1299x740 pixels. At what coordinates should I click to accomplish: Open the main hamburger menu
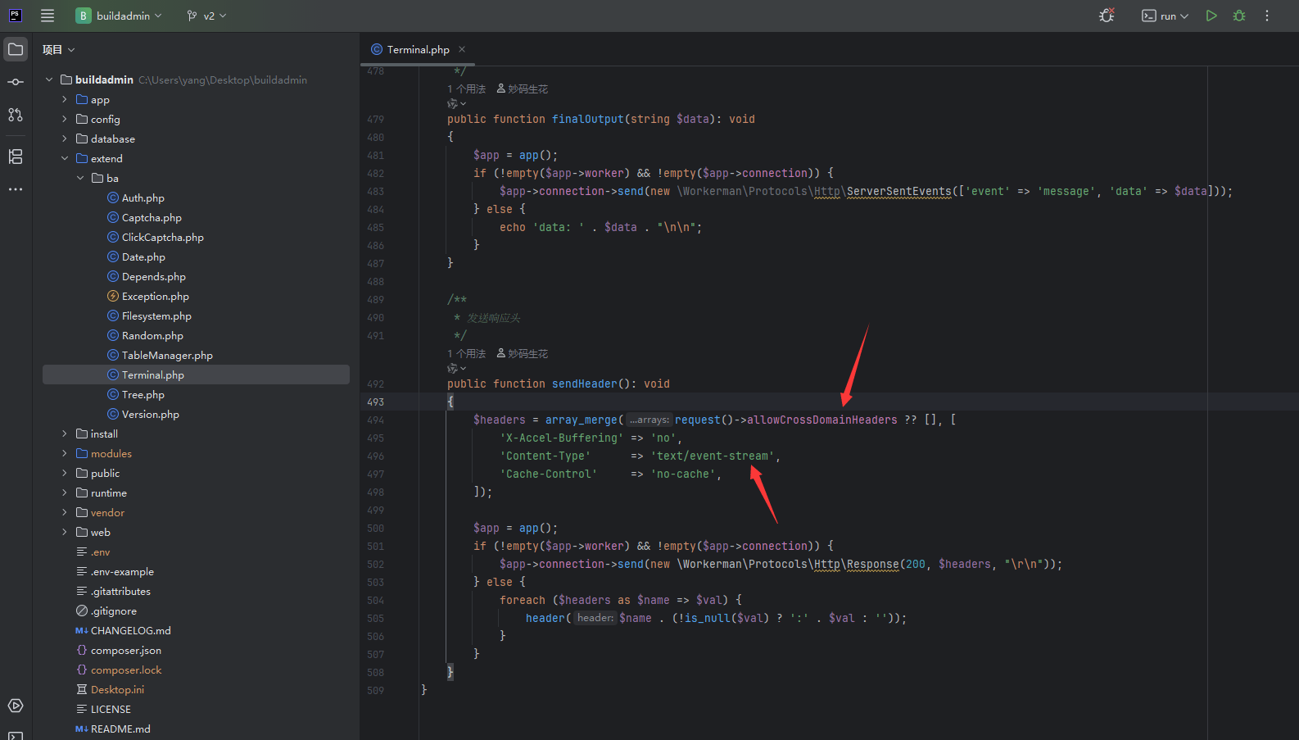[48, 16]
